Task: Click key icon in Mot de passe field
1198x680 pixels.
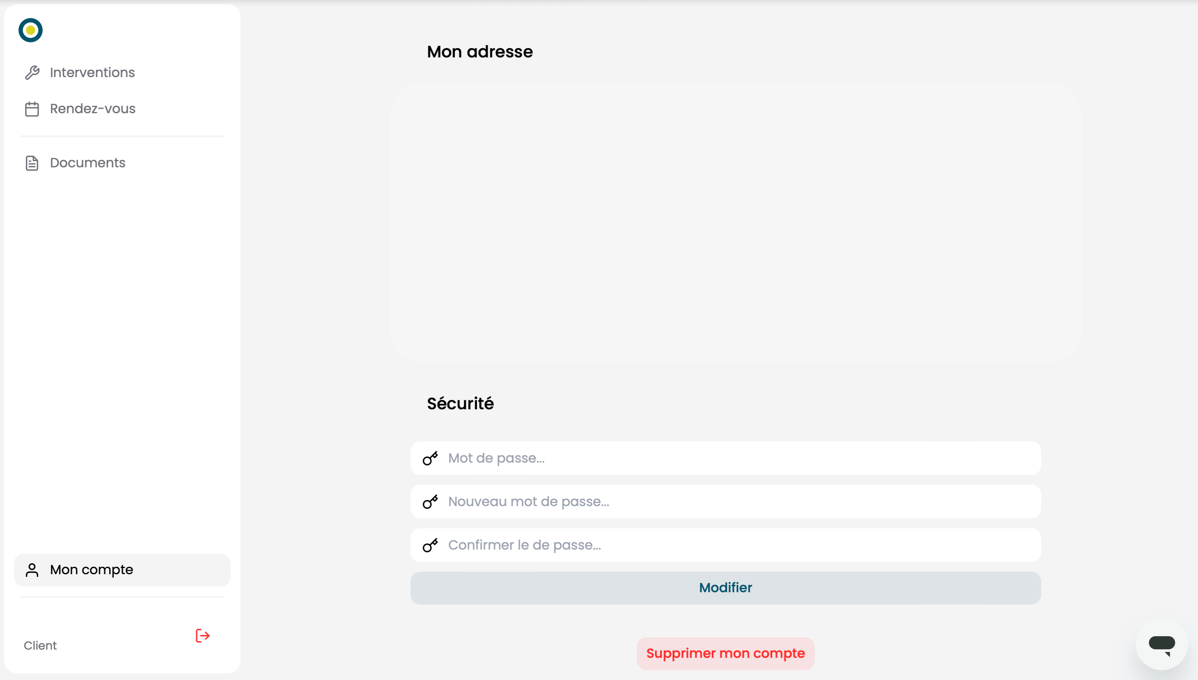Action: pos(430,458)
